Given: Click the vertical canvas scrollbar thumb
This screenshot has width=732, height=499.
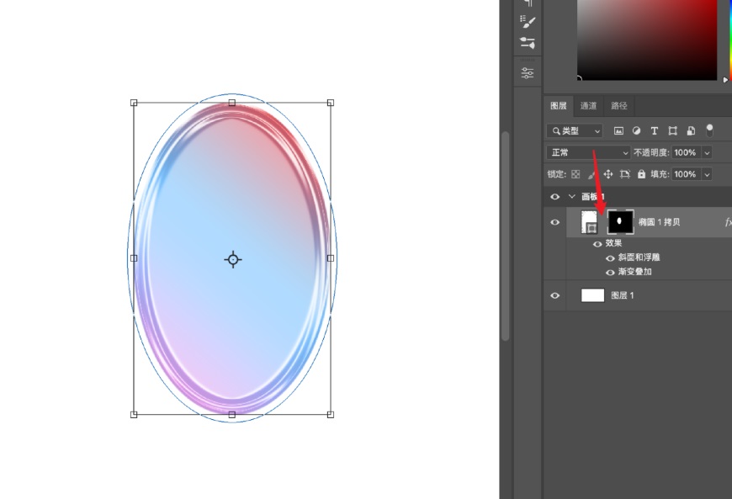Looking at the screenshot, I should [505, 236].
